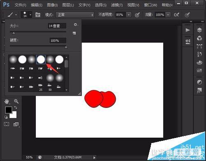206x161 pixels.
Task: Click the brush size slider handle
Action: click(x=14, y=33)
